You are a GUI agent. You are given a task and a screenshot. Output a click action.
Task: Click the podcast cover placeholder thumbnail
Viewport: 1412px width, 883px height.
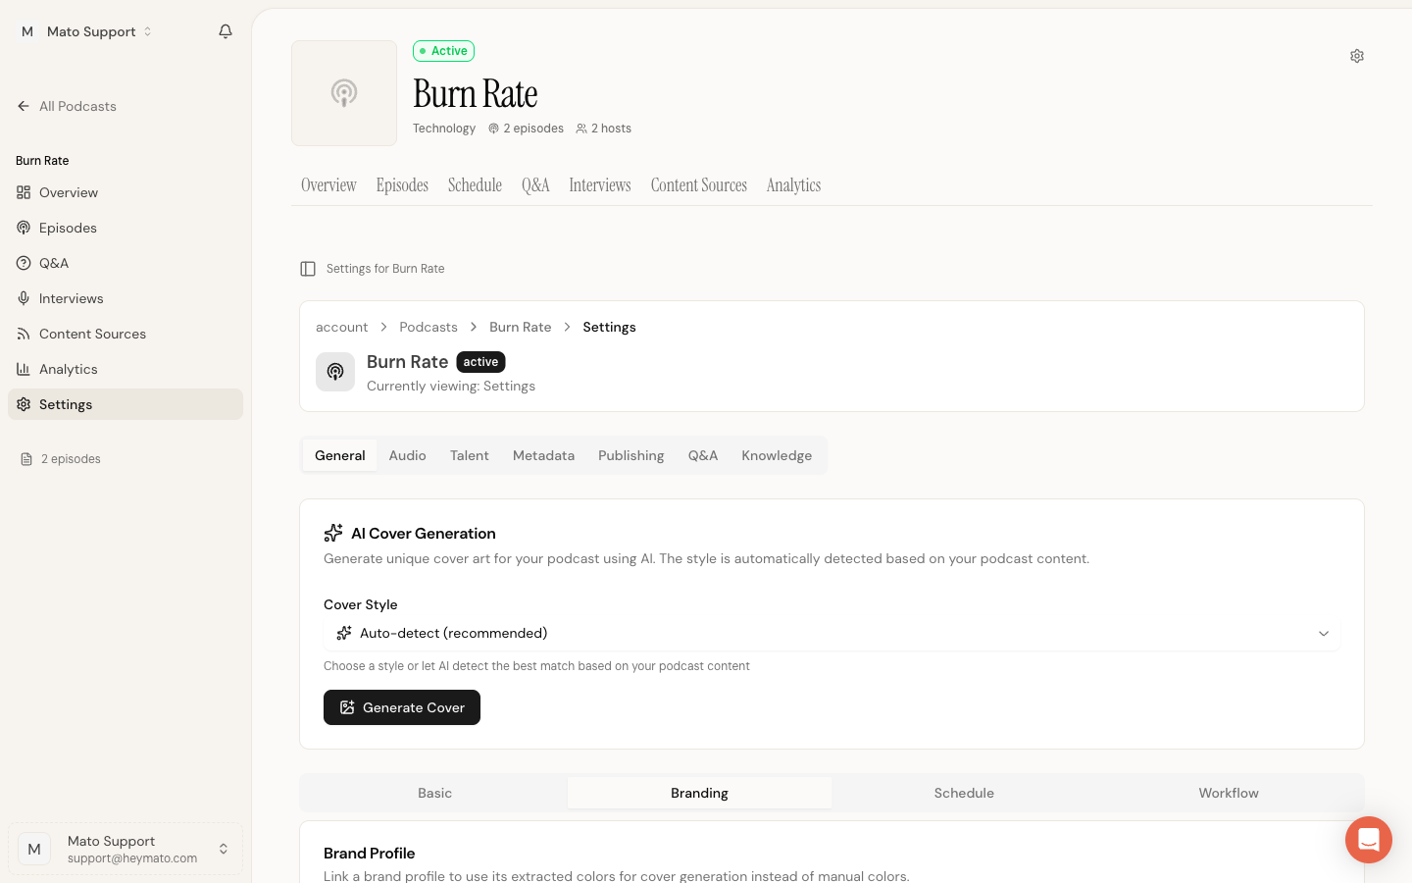(x=344, y=93)
